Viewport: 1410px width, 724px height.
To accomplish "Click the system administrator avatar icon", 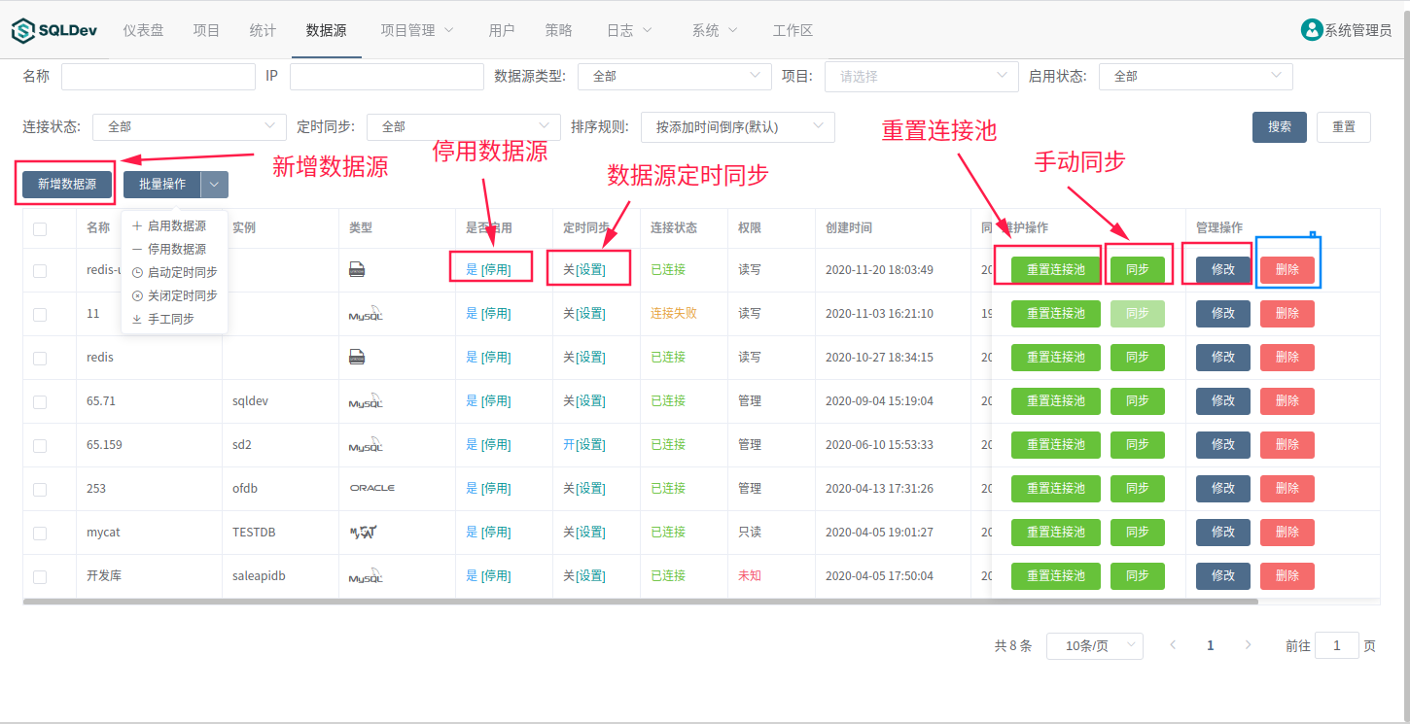I will click(1312, 30).
